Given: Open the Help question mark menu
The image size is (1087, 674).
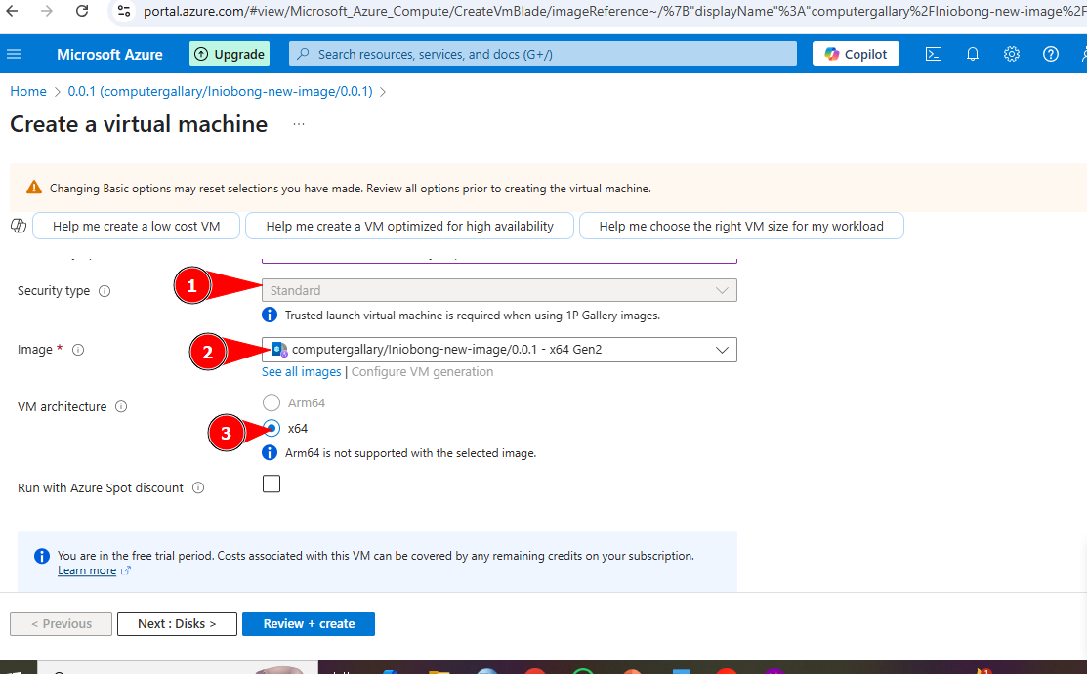Looking at the screenshot, I should [x=1050, y=54].
